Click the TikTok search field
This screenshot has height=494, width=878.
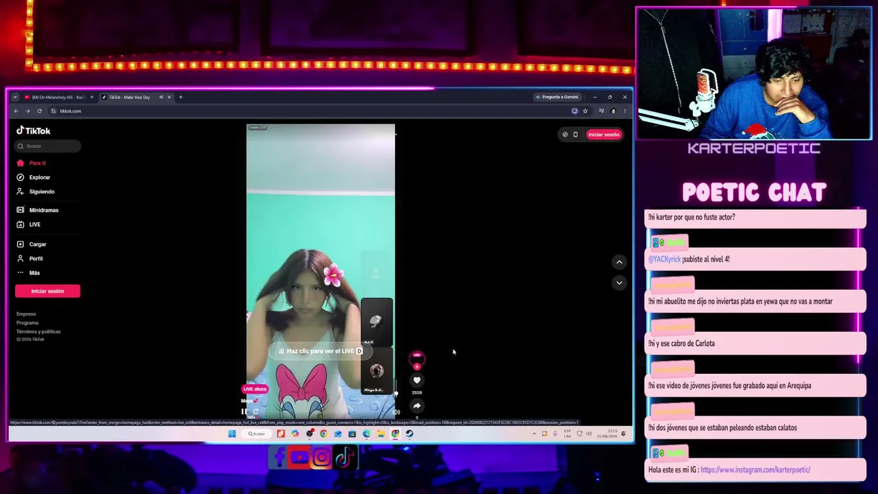pyautogui.click(x=48, y=146)
